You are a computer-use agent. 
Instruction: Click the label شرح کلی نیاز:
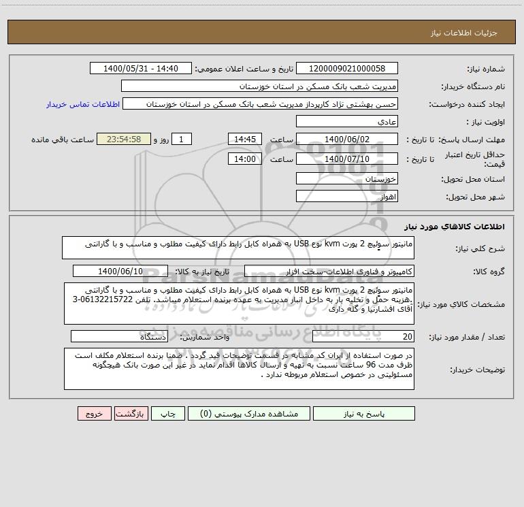[480, 248]
